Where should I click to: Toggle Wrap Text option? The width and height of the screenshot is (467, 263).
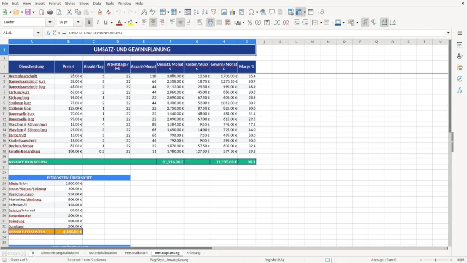coord(200,22)
